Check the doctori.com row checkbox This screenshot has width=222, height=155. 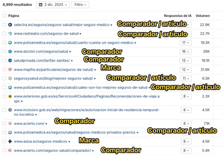point(4,51)
